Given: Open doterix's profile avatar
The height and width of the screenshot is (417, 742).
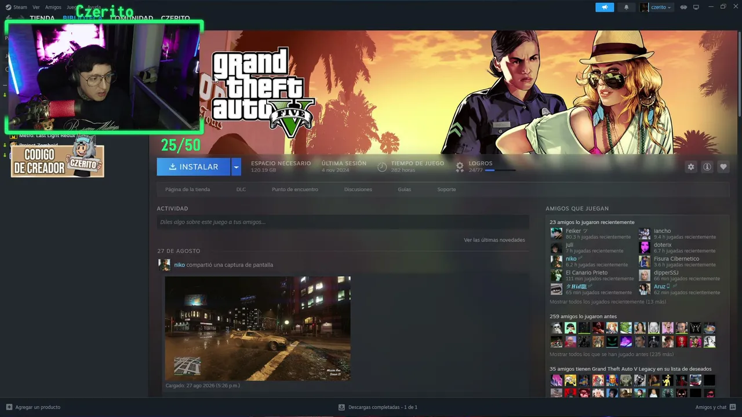Looking at the screenshot, I should point(645,247).
